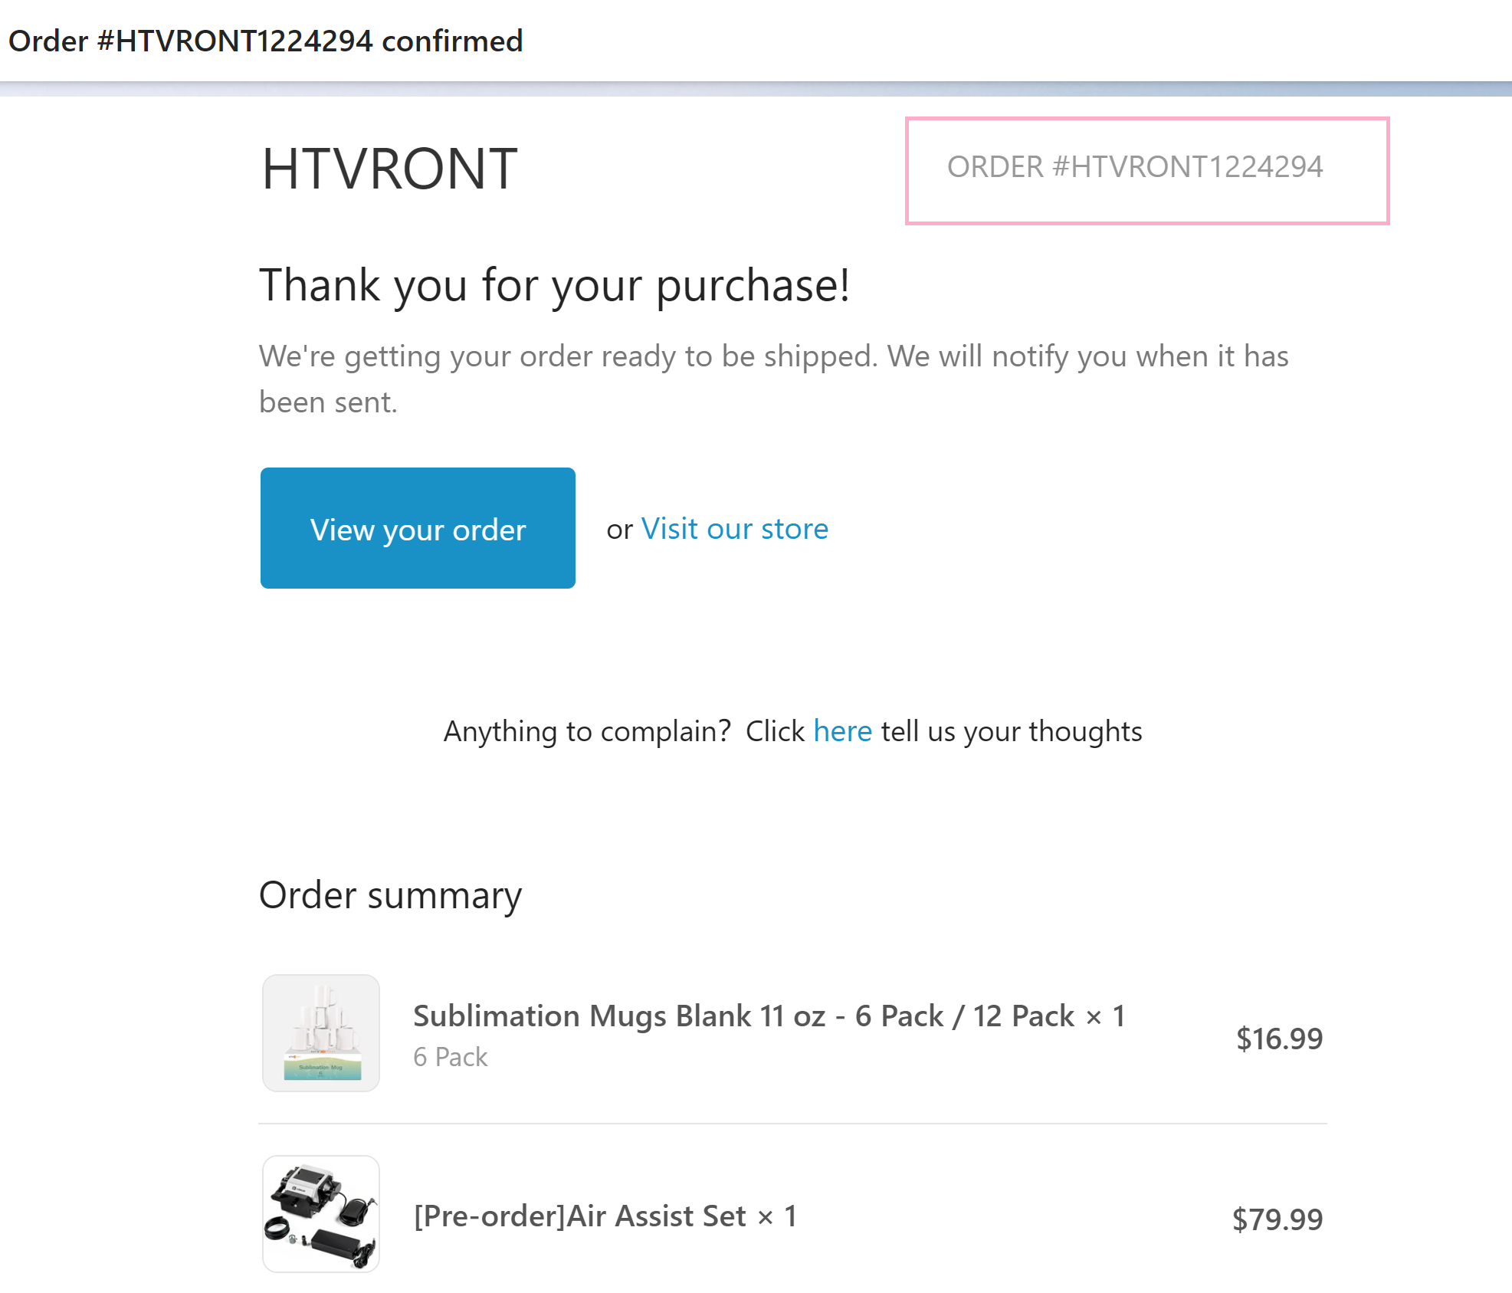This screenshot has width=1512, height=1293.
Task: Click the "6 Pack" variant label
Action: 450,1057
